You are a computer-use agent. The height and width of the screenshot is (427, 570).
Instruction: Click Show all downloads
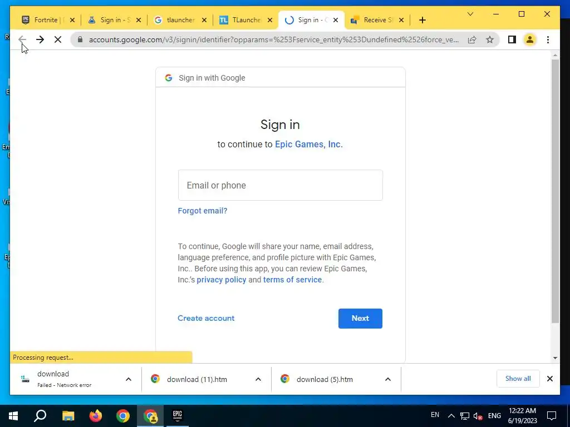(518, 379)
